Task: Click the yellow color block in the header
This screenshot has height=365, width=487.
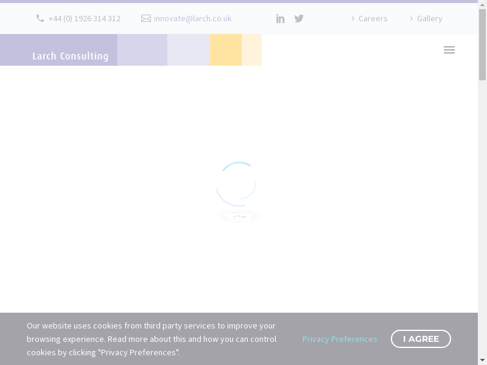Action: pyautogui.click(x=226, y=50)
